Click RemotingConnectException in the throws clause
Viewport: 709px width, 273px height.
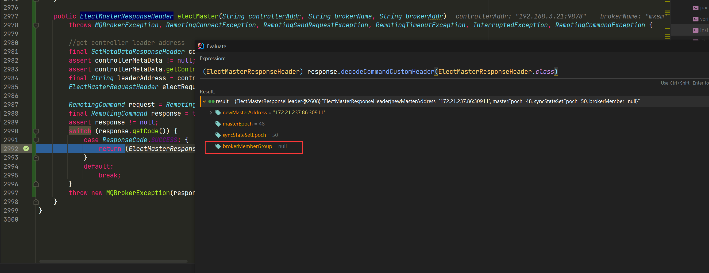(x=211, y=25)
